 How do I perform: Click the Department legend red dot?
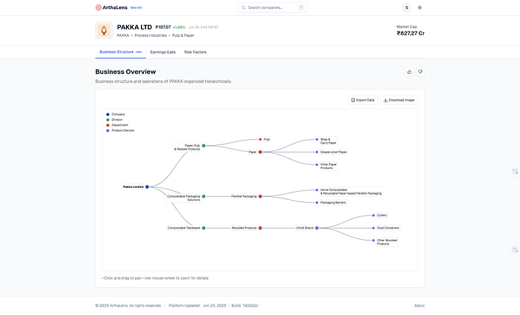(108, 125)
